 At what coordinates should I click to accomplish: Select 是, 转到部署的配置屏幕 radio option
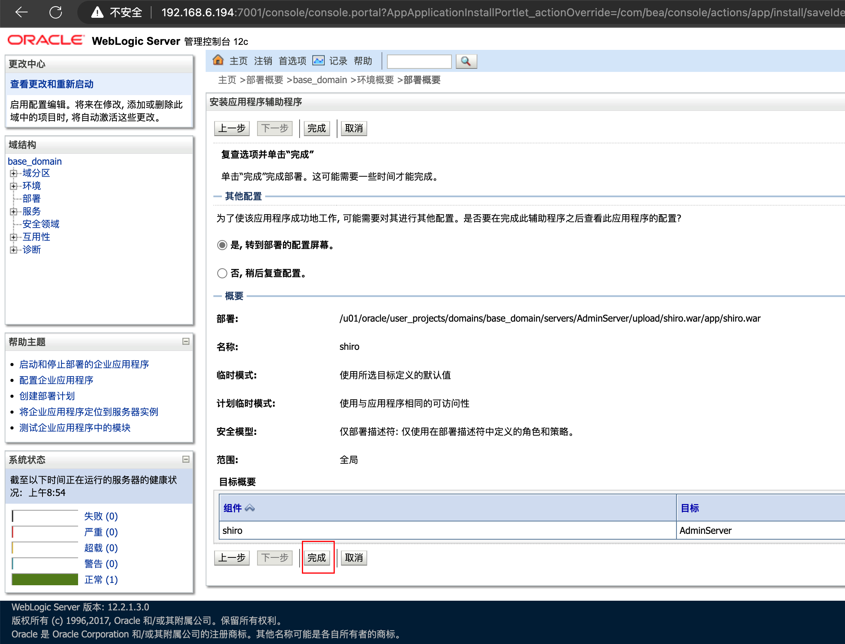[222, 245]
